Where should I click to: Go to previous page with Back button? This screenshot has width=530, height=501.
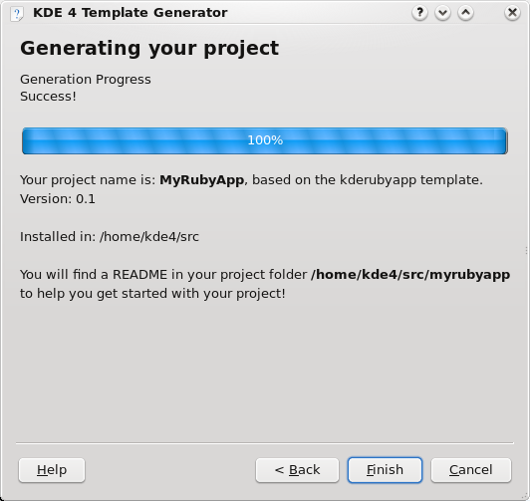click(297, 470)
